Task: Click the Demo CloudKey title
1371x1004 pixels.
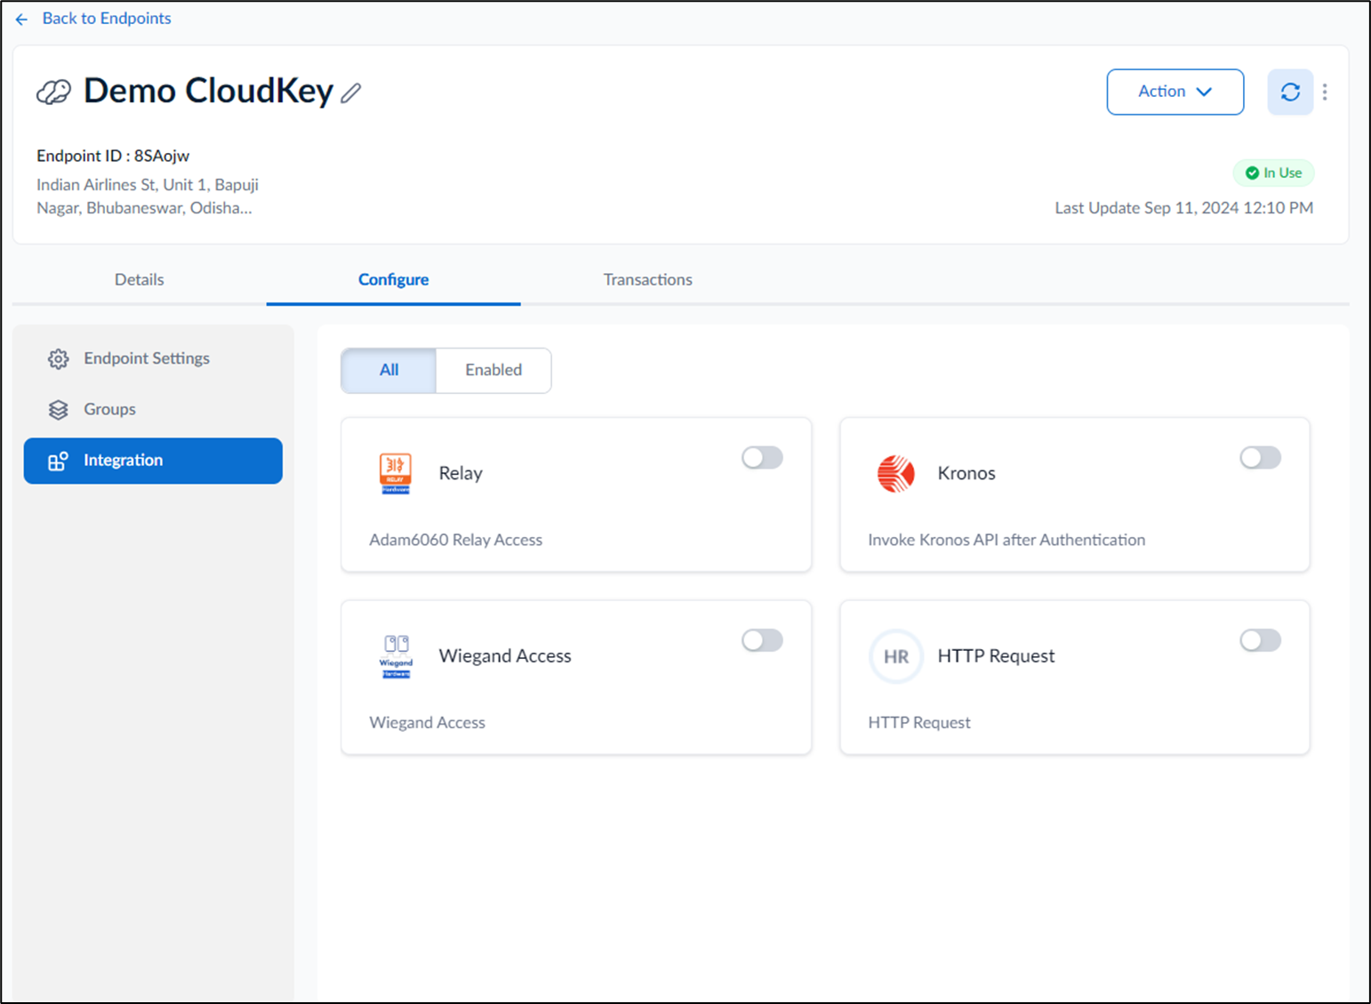Action: (x=208, y=91)
